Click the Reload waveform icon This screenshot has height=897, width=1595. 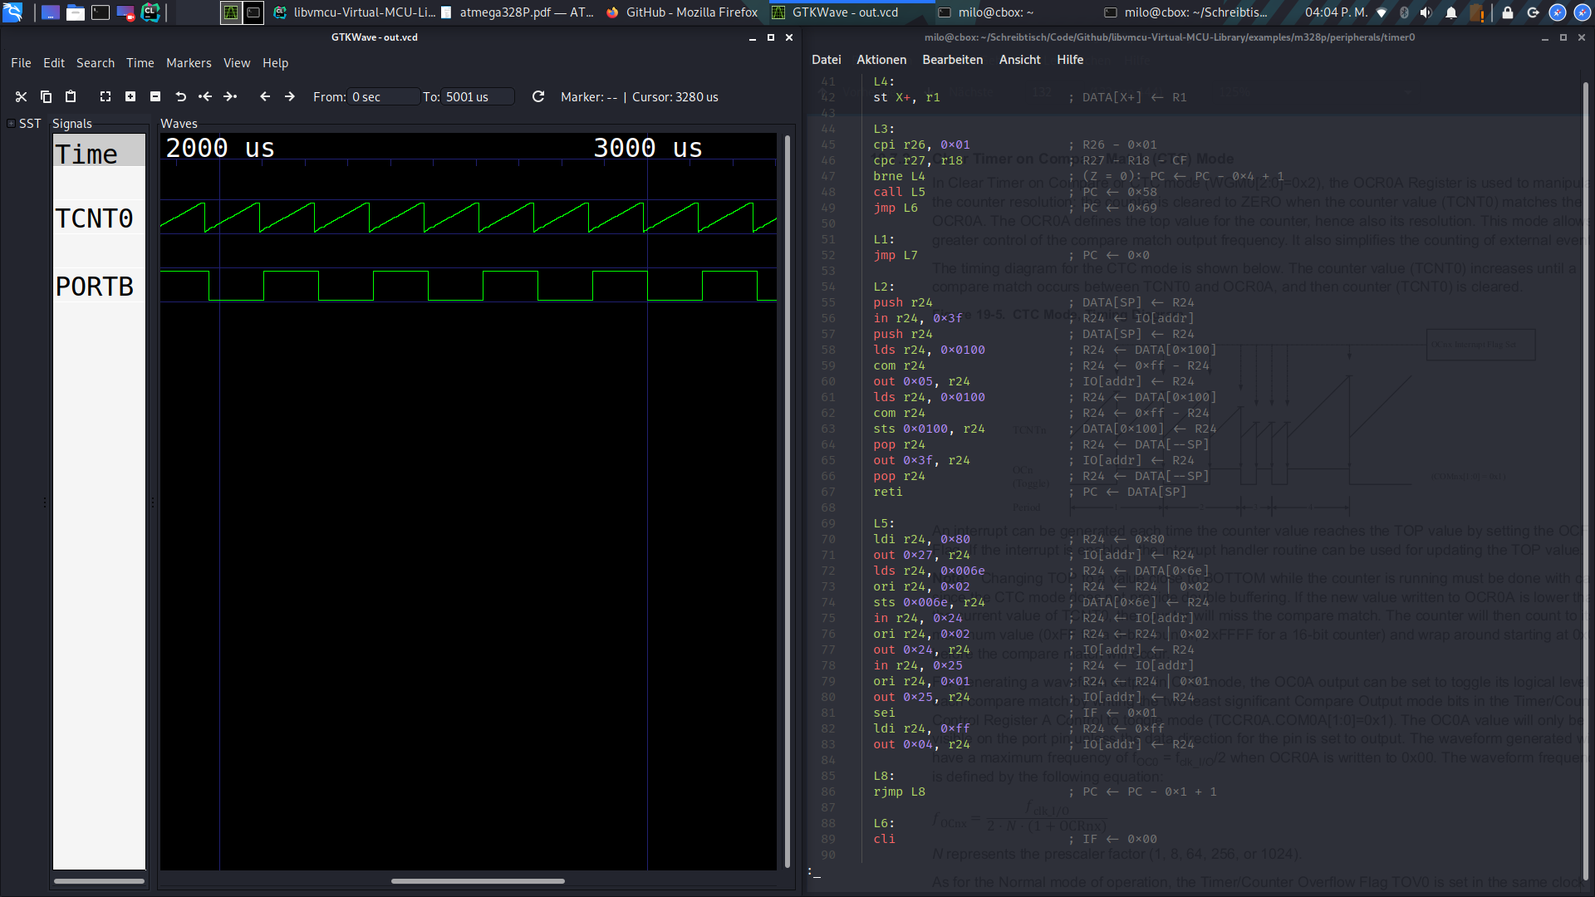(x=538, y=97)
